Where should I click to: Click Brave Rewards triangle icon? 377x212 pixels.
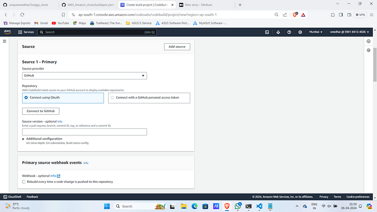[x=303, y=15]
